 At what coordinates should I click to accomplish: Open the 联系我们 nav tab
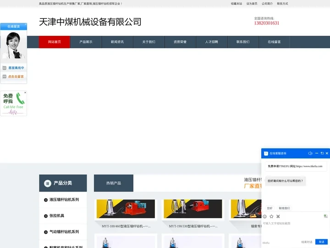(x=242, y=42)
